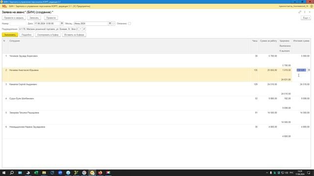Select employee row 2 name cell
The width and height of the screenshot is (314, 176).
click(24, 70)
